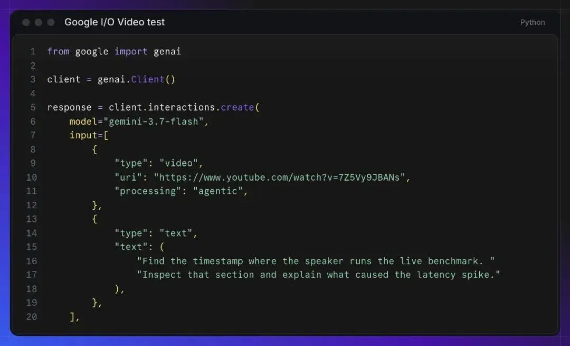Click line number 20 in gutter
Viewport: 570px width, 346px height.
[x=32, y=317]
